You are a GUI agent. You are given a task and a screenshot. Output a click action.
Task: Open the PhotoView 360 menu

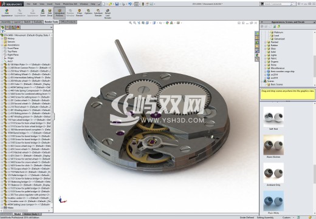[x=70, y=4]
